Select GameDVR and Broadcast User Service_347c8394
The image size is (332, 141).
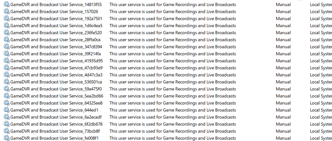56,47
